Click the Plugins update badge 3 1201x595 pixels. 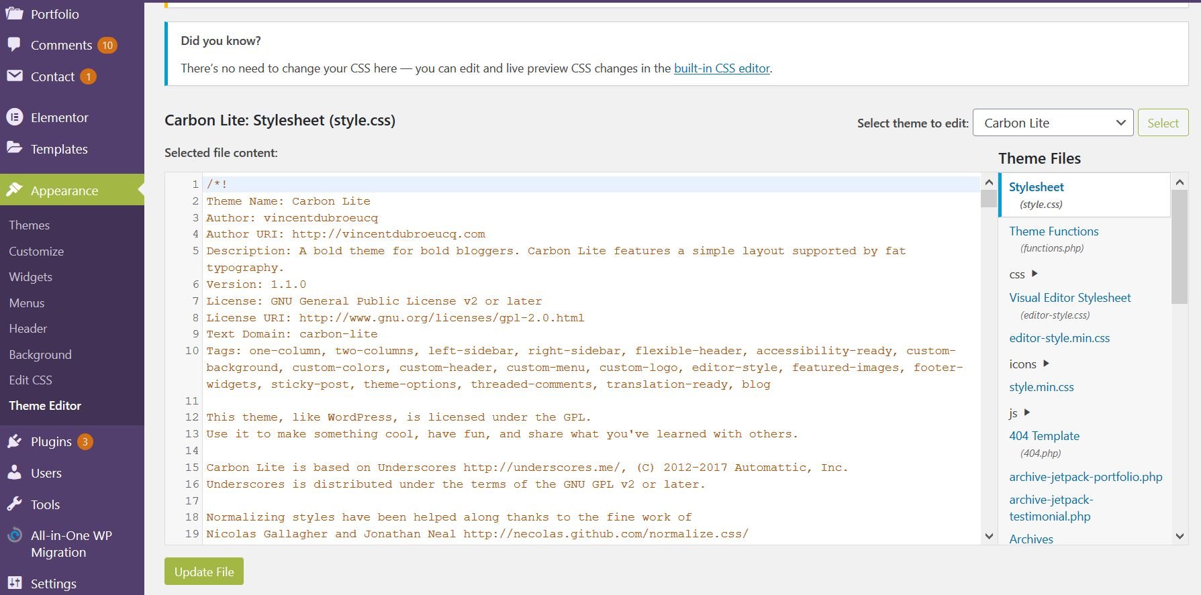coord(85,441)
